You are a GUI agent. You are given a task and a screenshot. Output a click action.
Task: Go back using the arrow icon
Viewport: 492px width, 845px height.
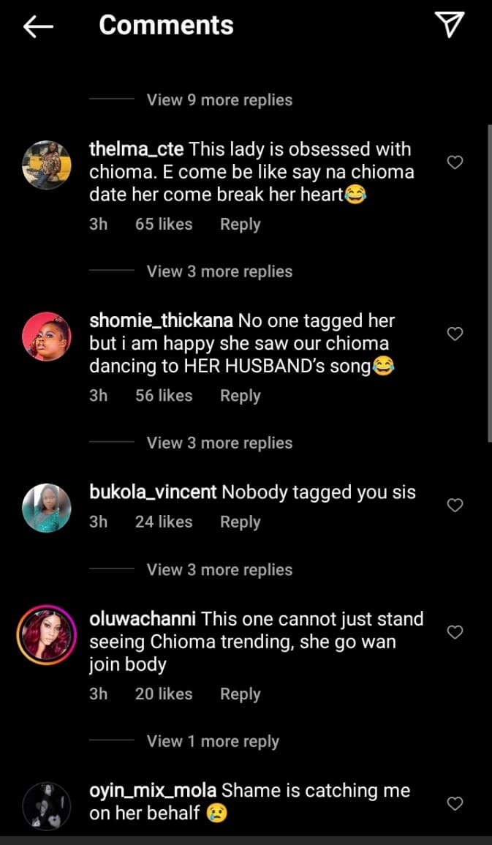[38, 26]
